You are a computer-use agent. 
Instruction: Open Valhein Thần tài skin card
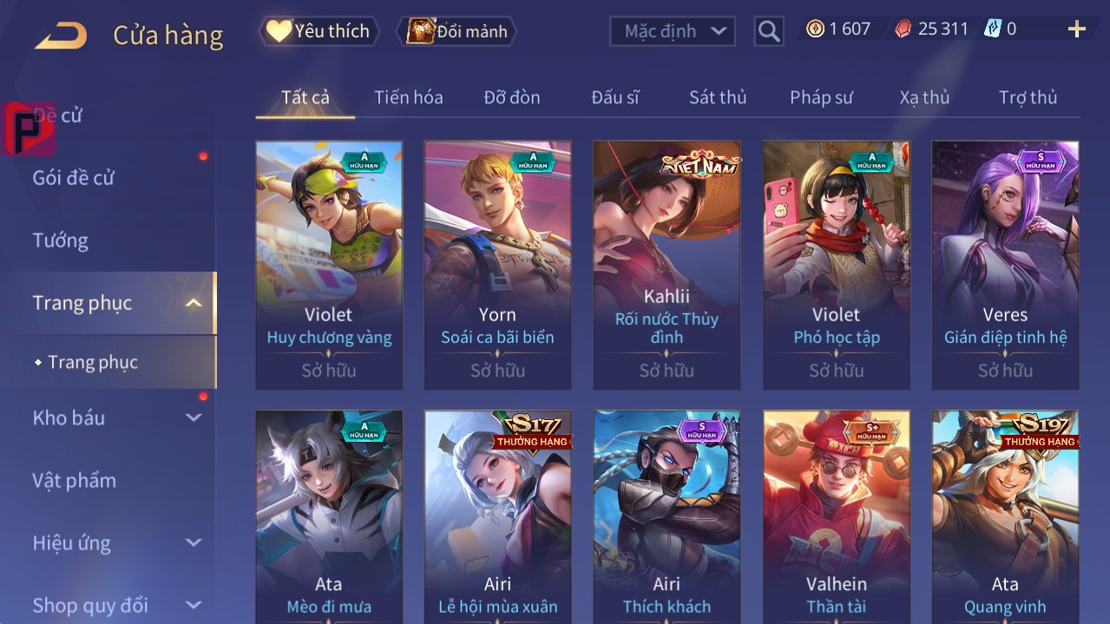coord(837,516)
